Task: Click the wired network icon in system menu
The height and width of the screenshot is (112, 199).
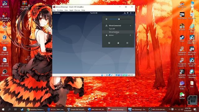Action: 106,26
